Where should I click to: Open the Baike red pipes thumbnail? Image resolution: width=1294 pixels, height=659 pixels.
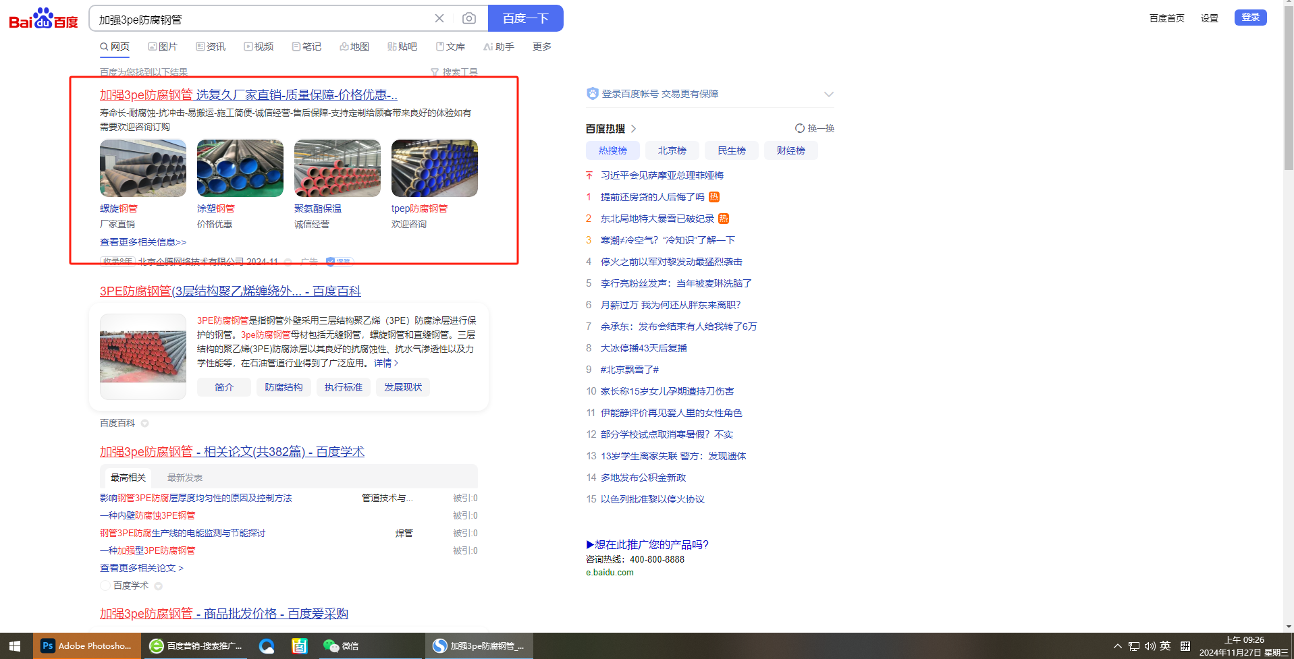[x=143, y=356]
